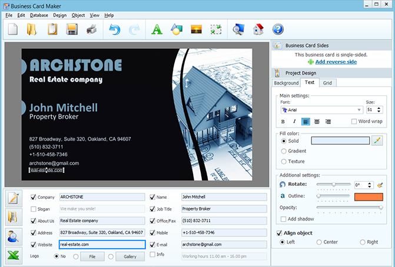Click the logo Gallery button
The image size is (395, 267).
(130, 256)
